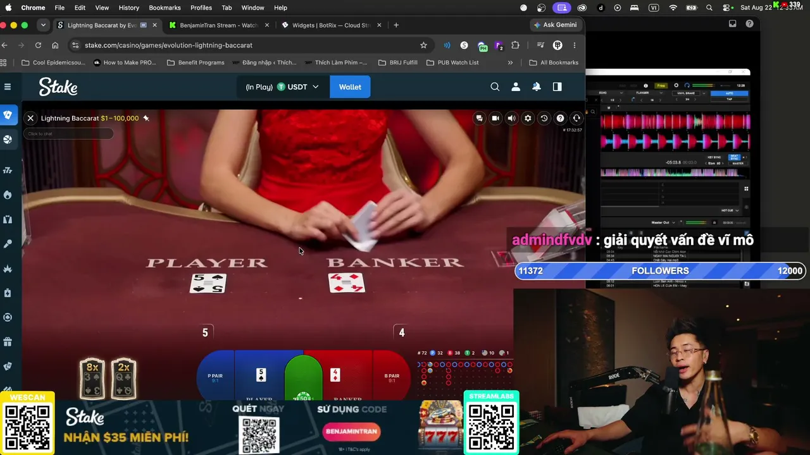Image resolution: width=810 pixels, height=455 pixels.
Task: Open the Wallet
Action: point(350,87)
